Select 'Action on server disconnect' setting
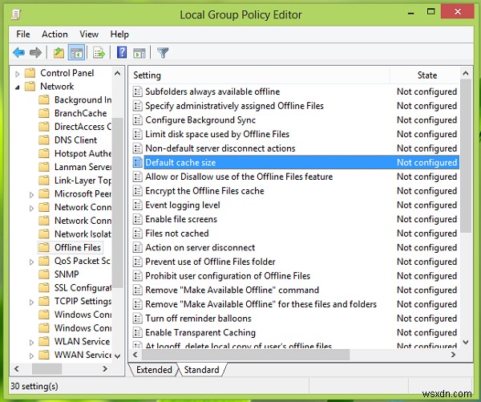The height and width of the screenshot is (402, 481). [x=200, y=247]
